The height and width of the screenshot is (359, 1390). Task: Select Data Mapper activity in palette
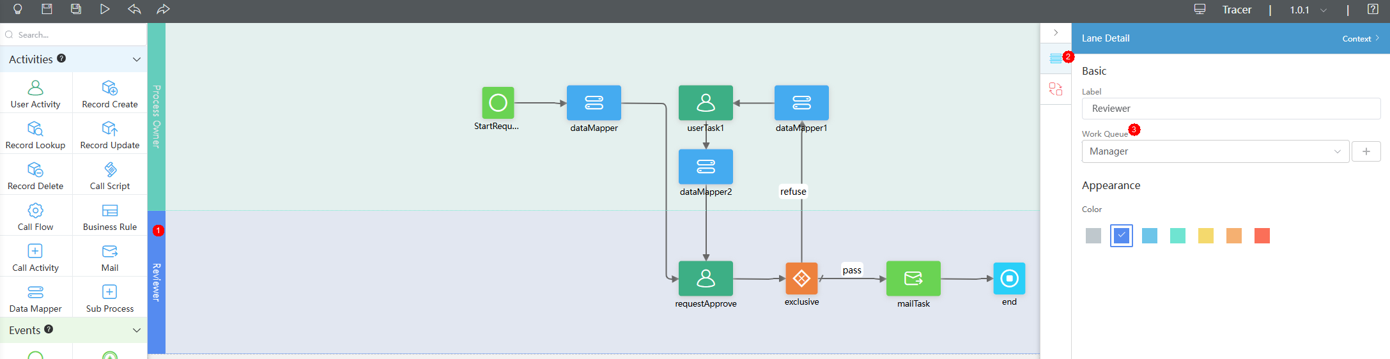point(36,298)
